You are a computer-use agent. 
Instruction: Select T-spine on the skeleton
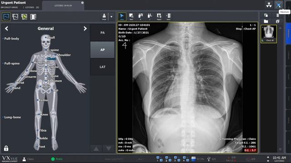coord(53,67)
